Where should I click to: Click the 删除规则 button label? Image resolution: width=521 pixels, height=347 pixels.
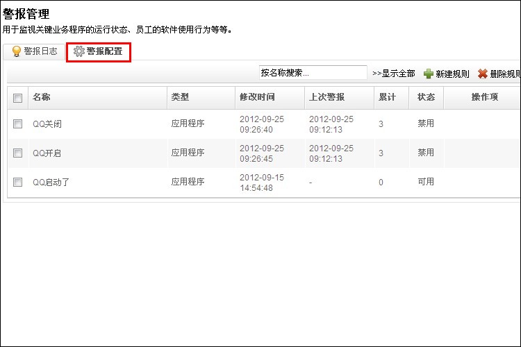coord(505,74)
